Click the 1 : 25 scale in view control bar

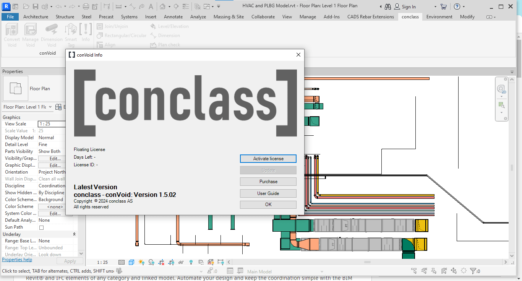102,262
